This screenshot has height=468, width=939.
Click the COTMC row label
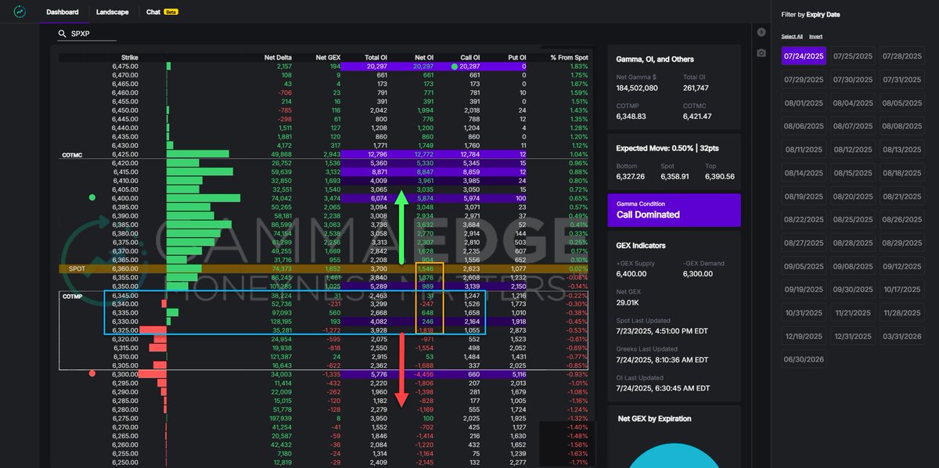pyautogui.click(x=72, y=155)
